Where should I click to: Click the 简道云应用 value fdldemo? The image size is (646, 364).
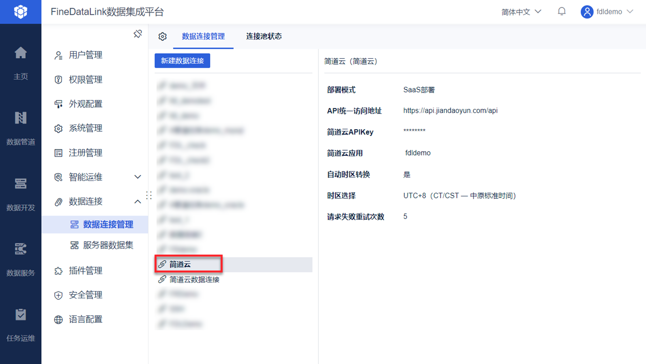pyautogui.click(x=418, y=153)
